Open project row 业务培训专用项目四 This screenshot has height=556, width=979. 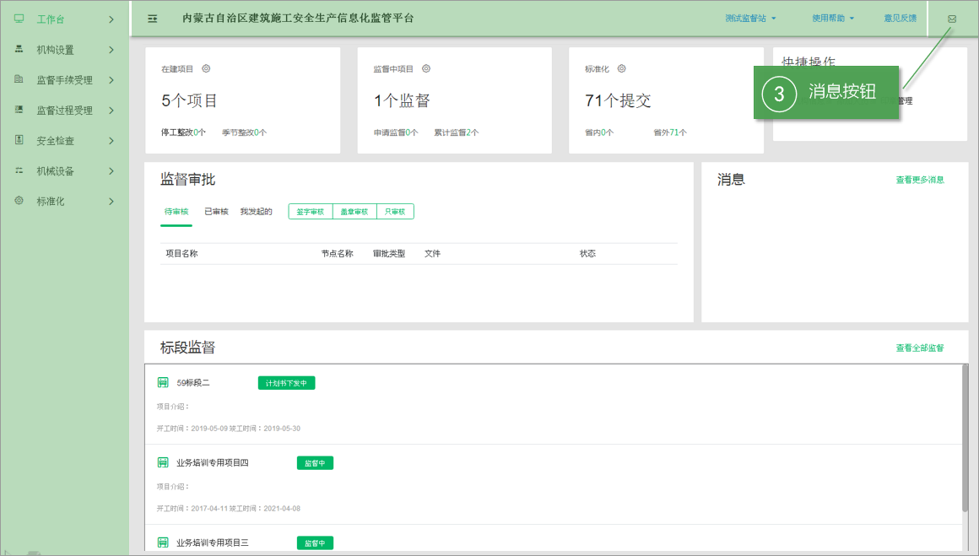click(x=553, y=484)
